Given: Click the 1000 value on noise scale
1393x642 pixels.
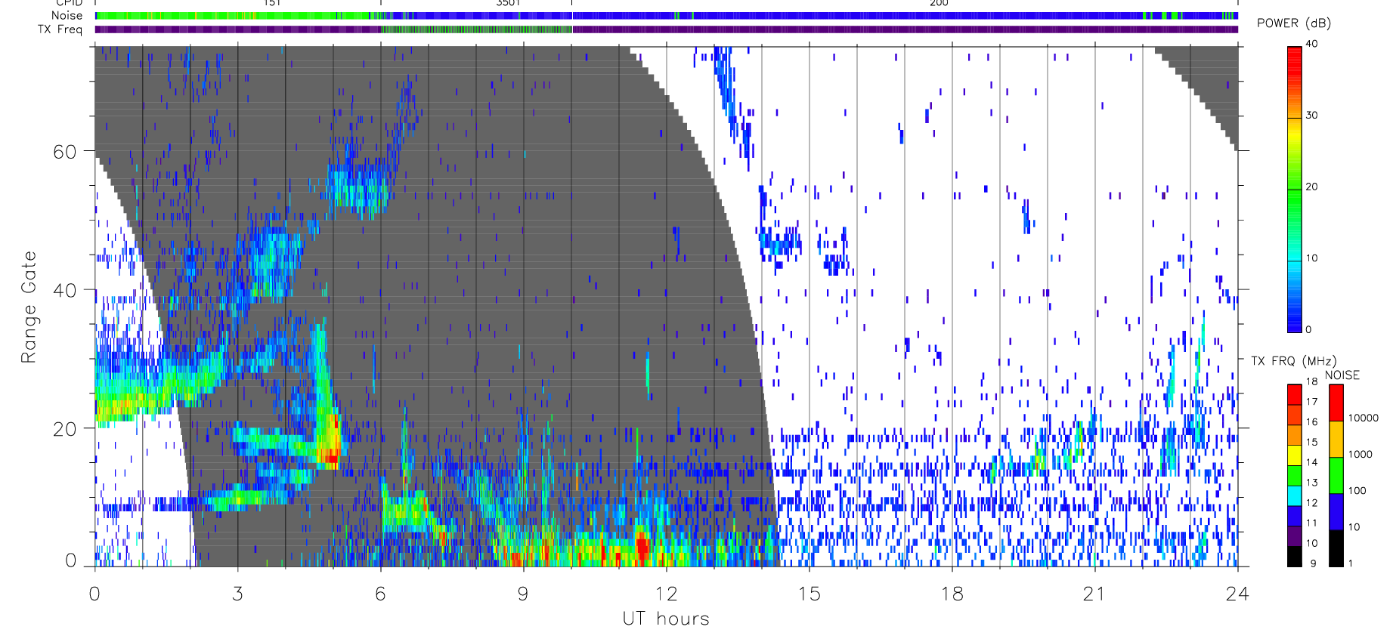Looking at the screenshot, I should (x=1360, y=454).
